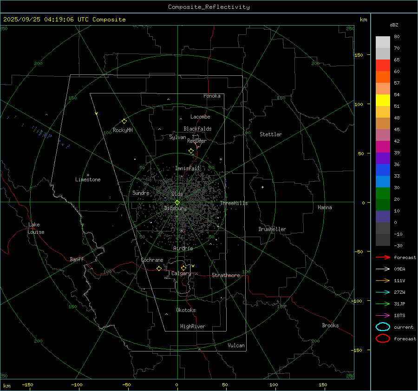Click the Composite_Reflectivity title bar
Screen dimensions: 418x391
point(209,7)
